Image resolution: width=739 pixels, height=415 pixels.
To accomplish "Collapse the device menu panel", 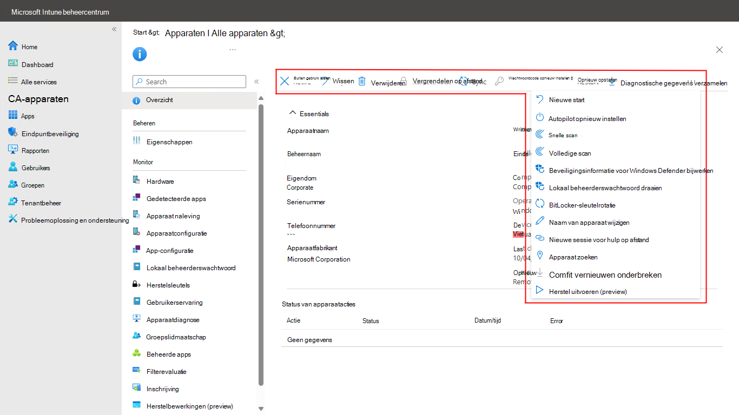I will [x=256, y=82].
